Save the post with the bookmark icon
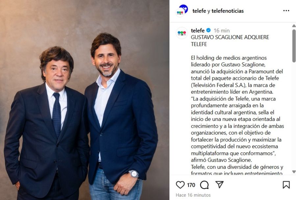Image resolution: width=296 pixels, height=200 pixels. 286,185
